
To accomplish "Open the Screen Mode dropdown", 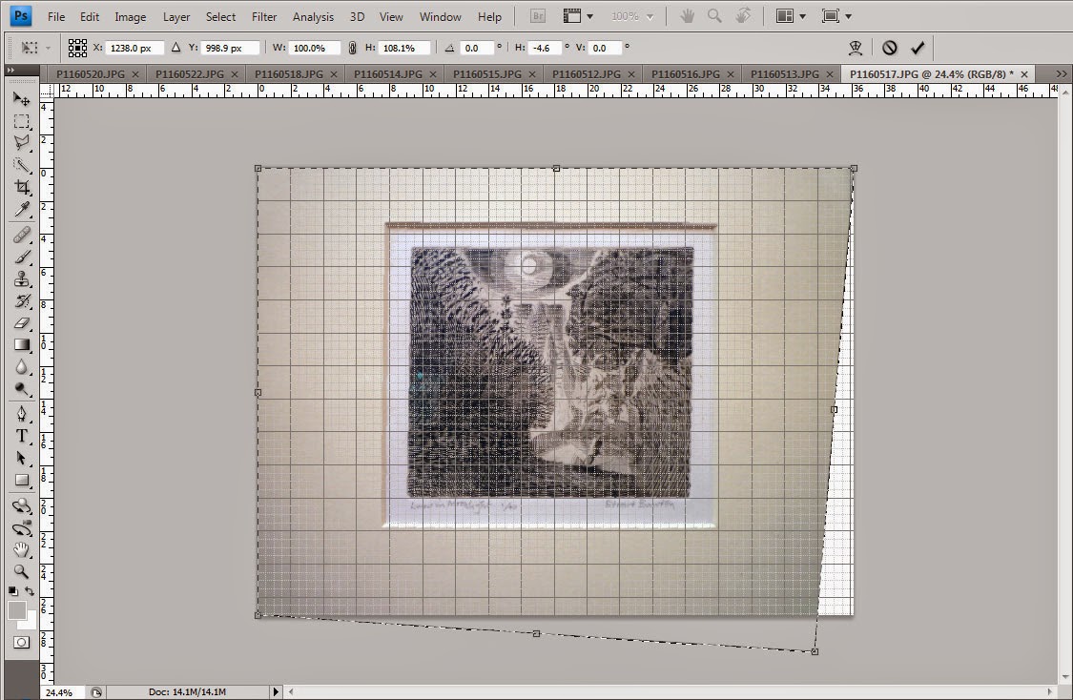I will pos(836,16).
